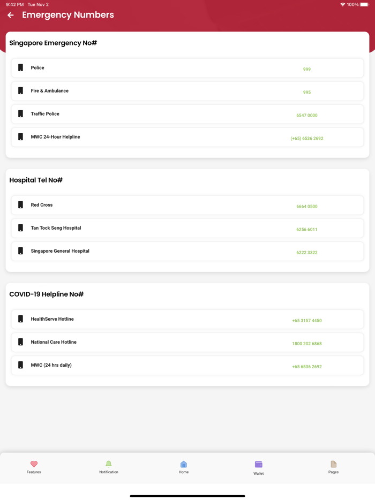Select the Singapore General Hospital row
This screenshot has width=375, height=500.
click(187, 251)
